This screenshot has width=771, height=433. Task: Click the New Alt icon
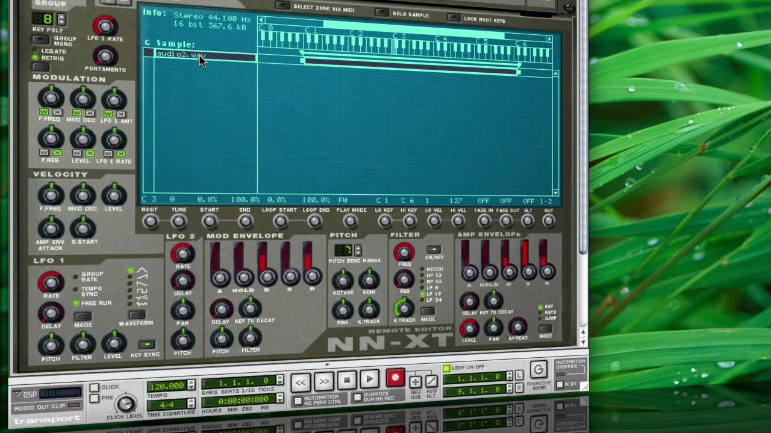point(431,381)
